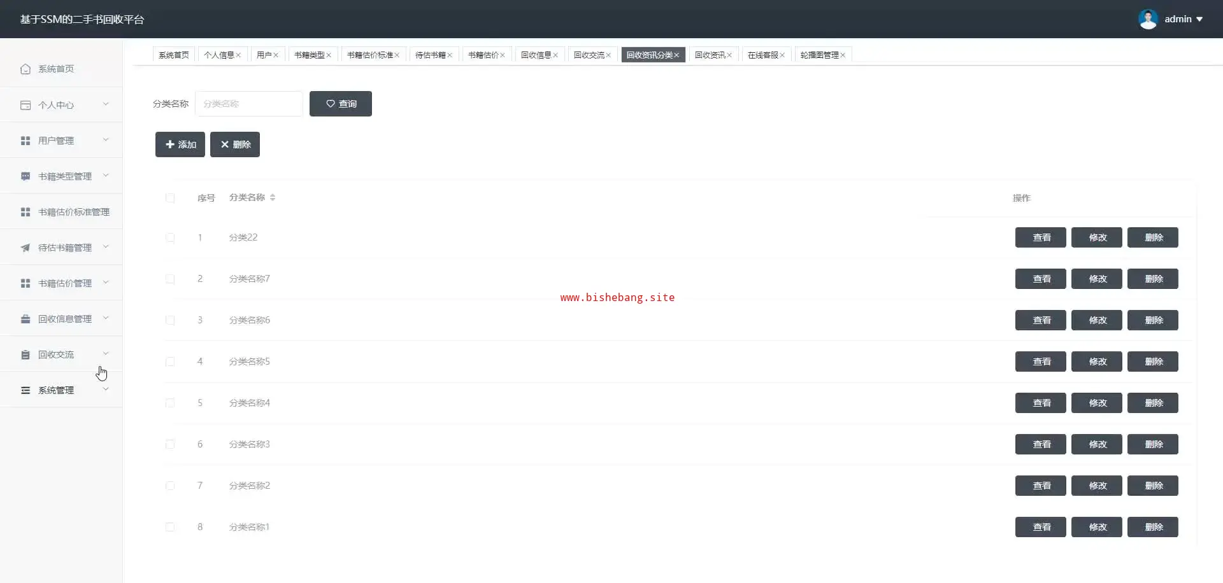Click the 待估书籍管理 paper plane icon
This screenshot has width=1223, height=583.
coord(25,248)
